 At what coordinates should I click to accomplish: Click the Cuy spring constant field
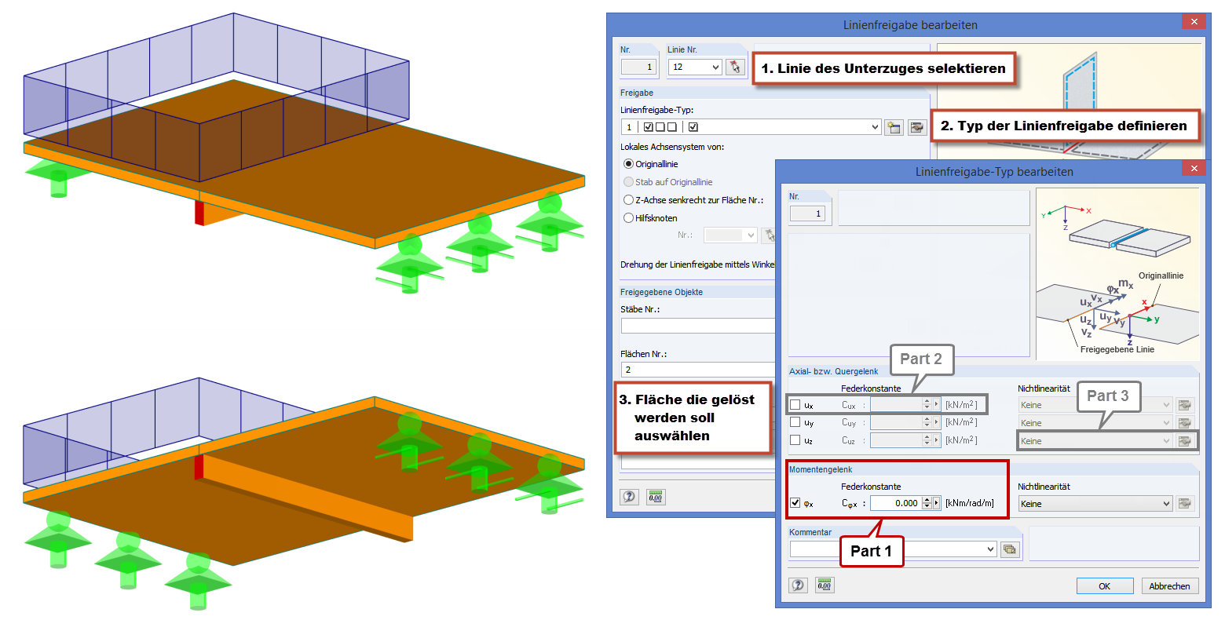pos(896,423)
